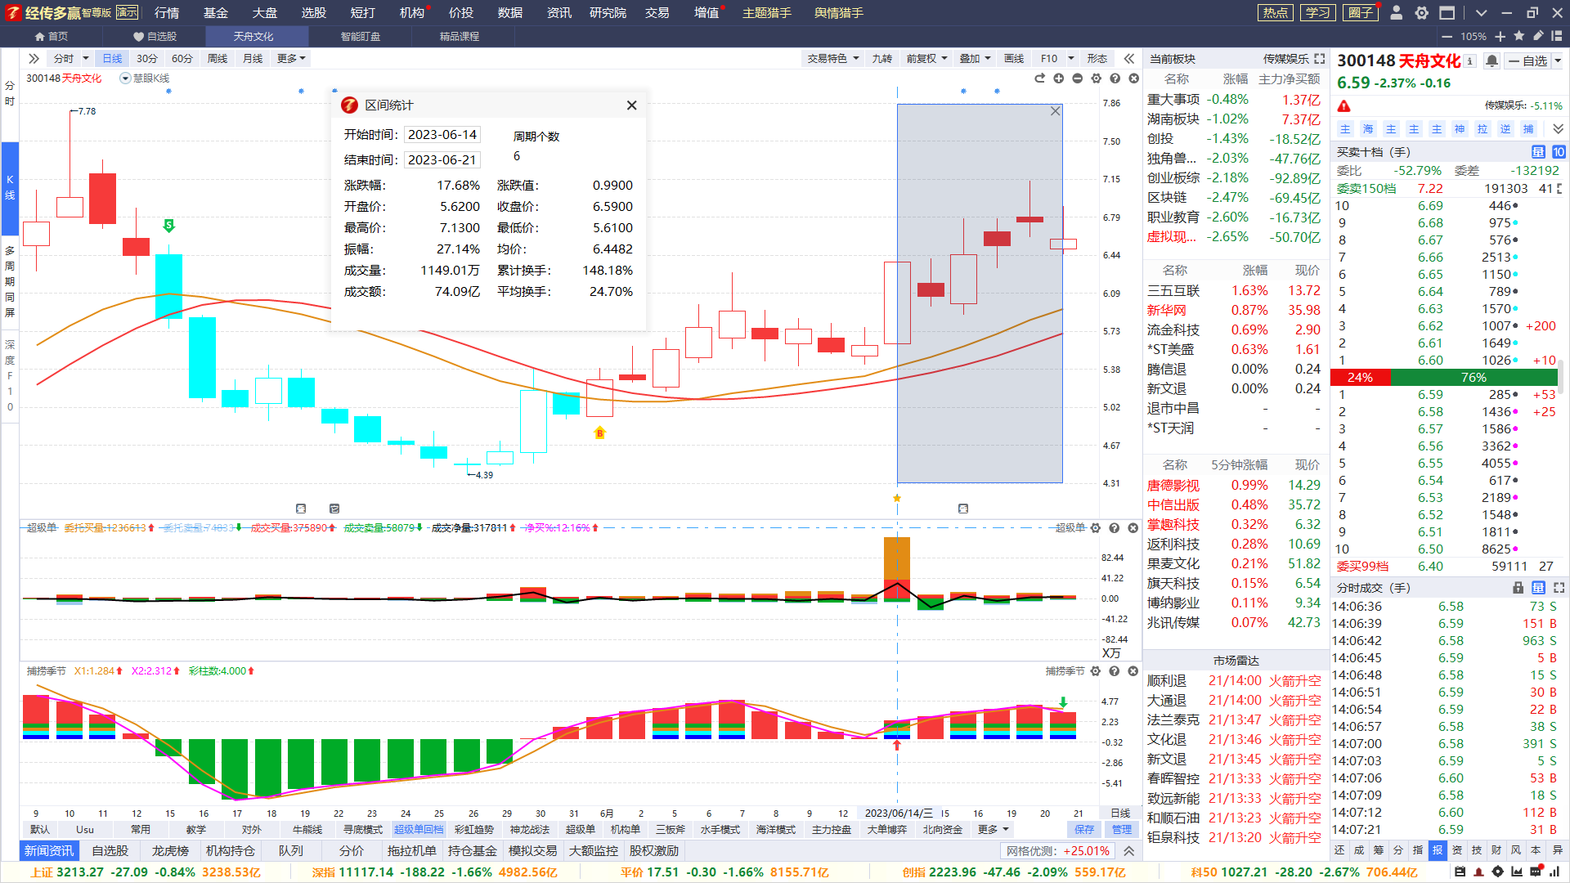The image size is (1570, 883).
Task: Open help icon of 捕捞季节 indicator
Action: [x=1115, y=671]
